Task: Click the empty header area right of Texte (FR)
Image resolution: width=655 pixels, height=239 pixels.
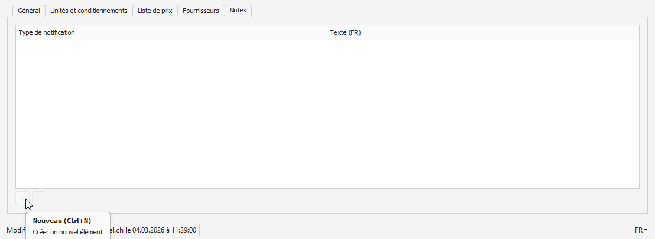Action: [502, 32]
